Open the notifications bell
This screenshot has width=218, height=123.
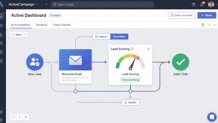pos(202,4)
